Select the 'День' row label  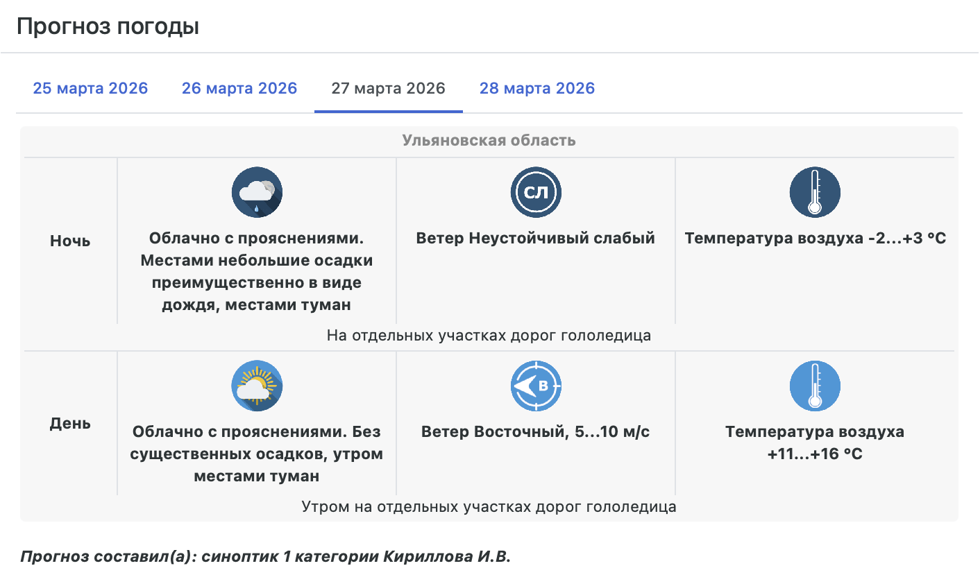point(70,424)
